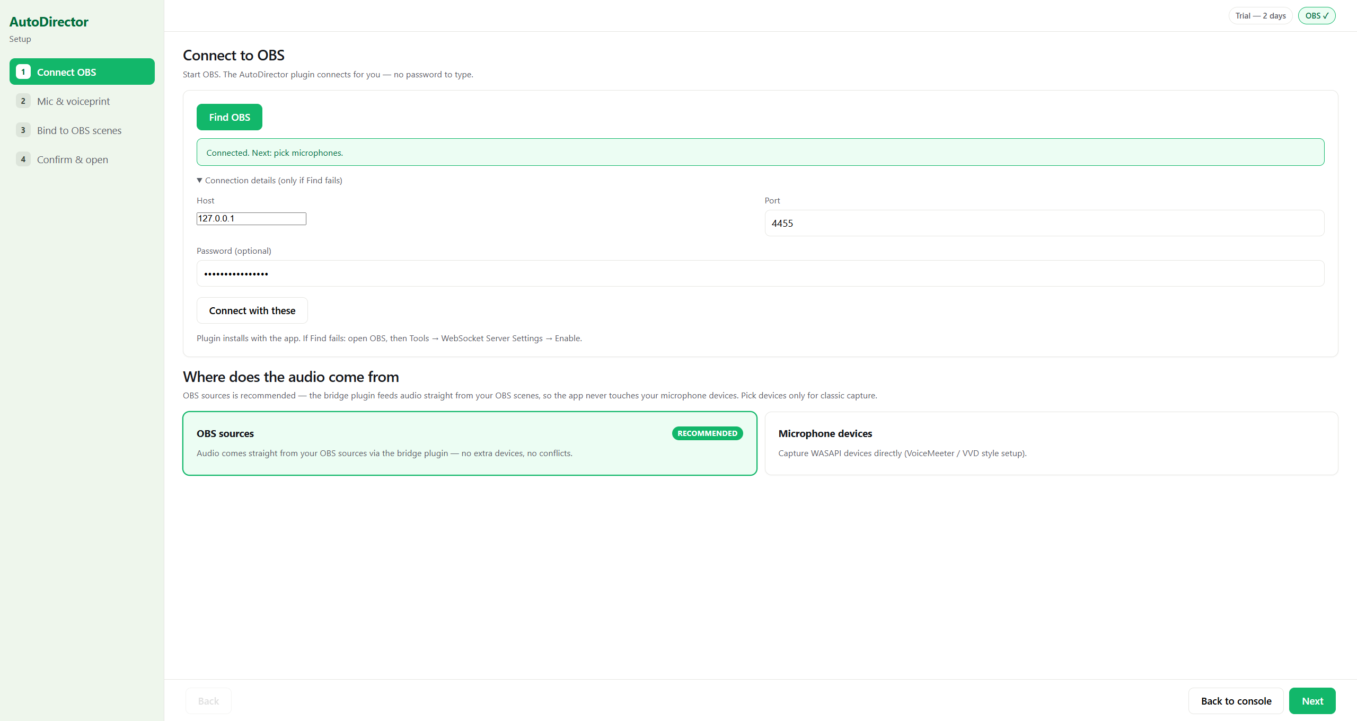Image resolution: width=1357 pixels, height=721 pixels.
Task: Click the OS connected status badge
Action: [1317, 16]
